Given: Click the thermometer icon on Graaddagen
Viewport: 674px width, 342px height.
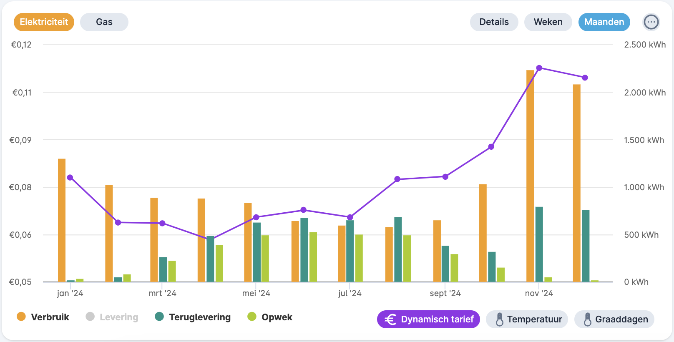Looking at the screenshot, I should 587,319.
